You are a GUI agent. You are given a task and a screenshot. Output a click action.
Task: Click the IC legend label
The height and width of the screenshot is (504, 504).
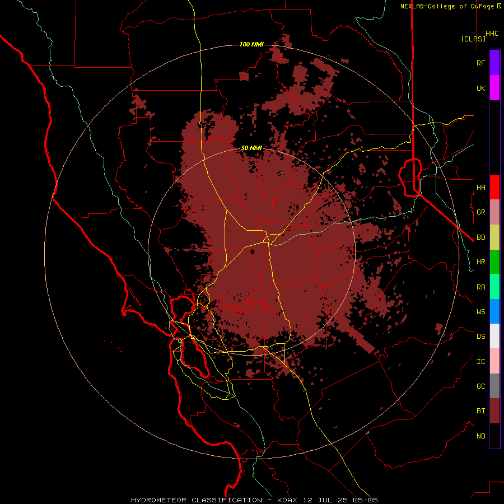click(480, 362)
